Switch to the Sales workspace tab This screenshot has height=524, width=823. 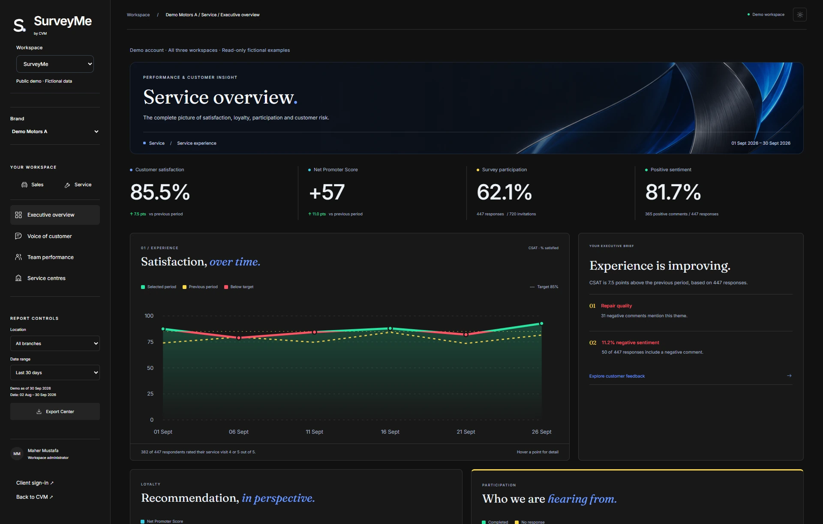tap(33, 185)
